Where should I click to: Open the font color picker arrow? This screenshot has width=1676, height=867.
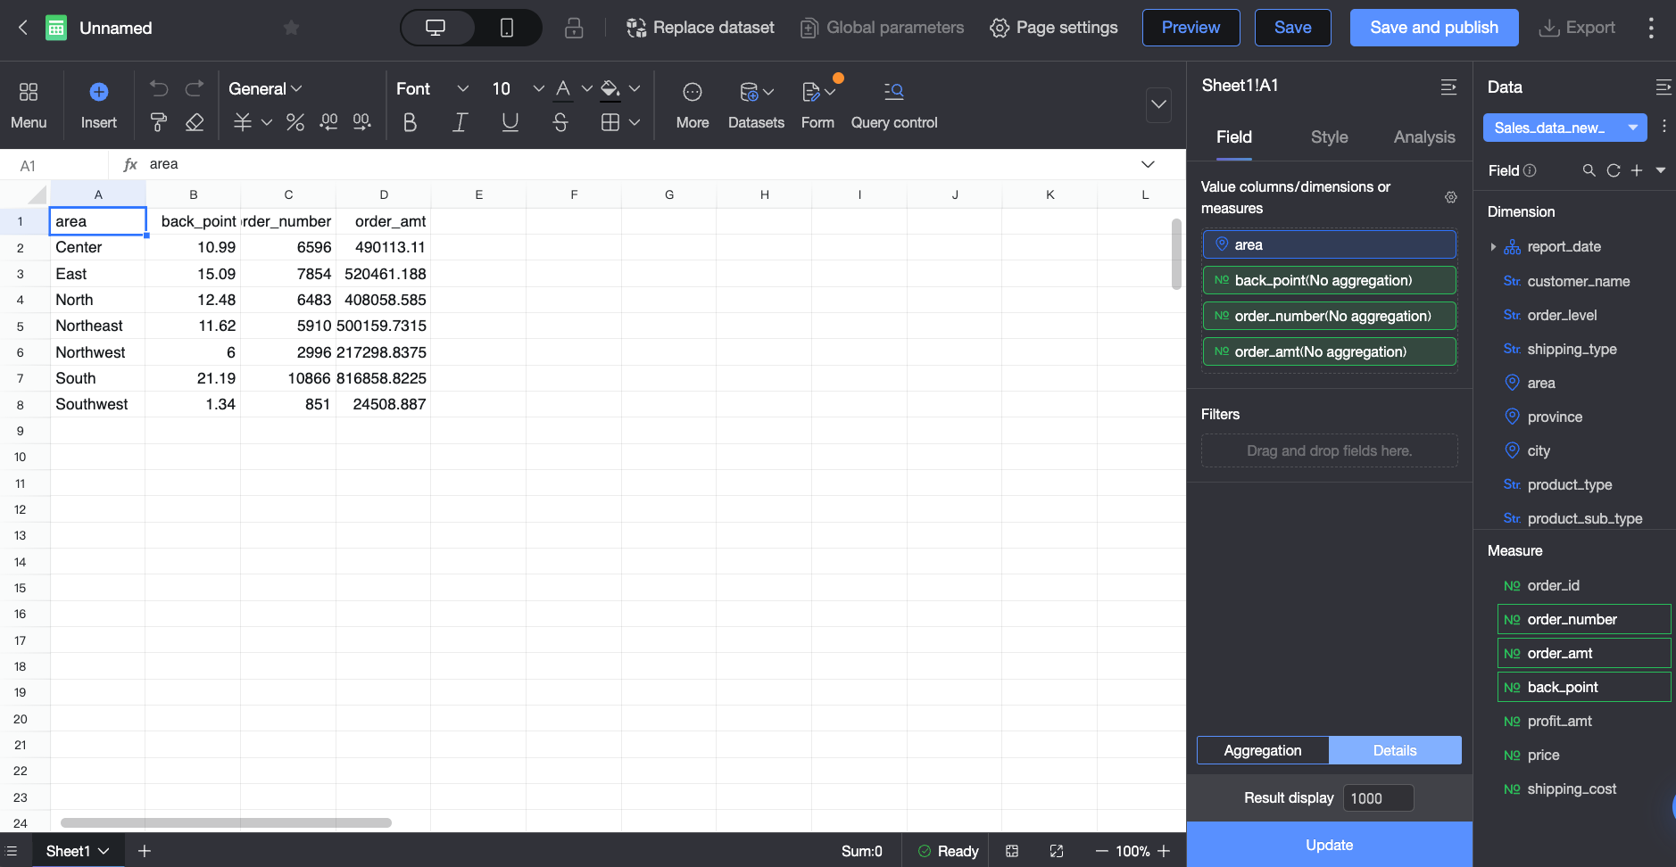586,88
